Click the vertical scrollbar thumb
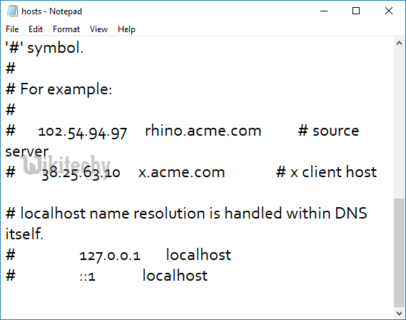Viewport: 406px width, 320px height. (x=399, y=253)
